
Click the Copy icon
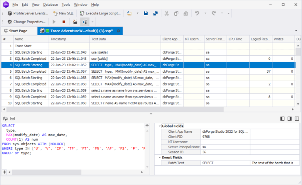tap(176, 13)
